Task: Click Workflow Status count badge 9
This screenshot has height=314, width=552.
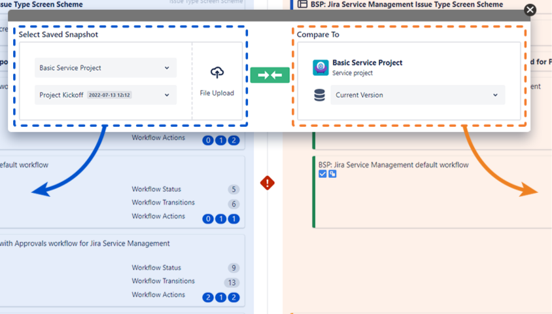Action: click(x=233, y=268)
